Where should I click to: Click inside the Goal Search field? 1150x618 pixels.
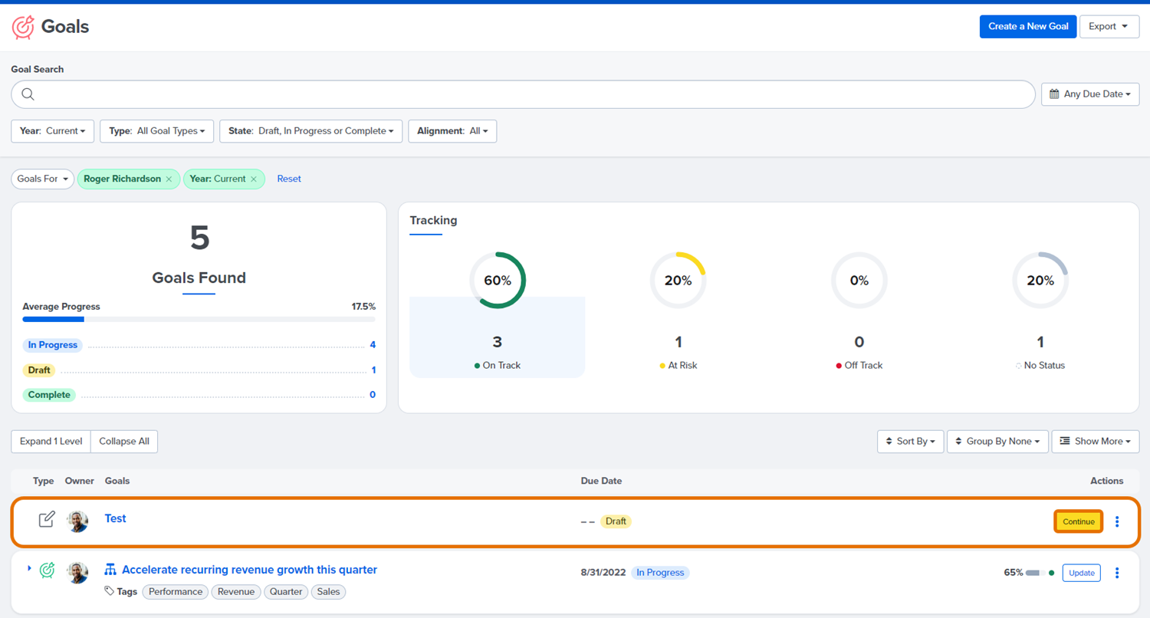(x=523, y=94)
